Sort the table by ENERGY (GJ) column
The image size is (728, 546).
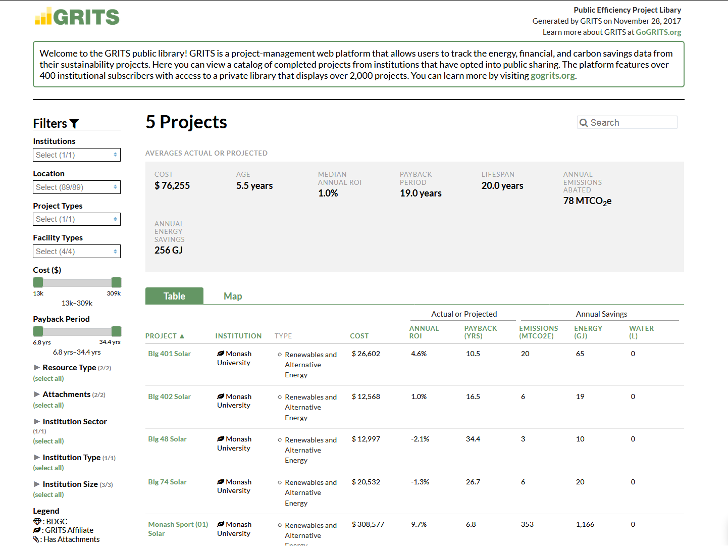[588, 332]
